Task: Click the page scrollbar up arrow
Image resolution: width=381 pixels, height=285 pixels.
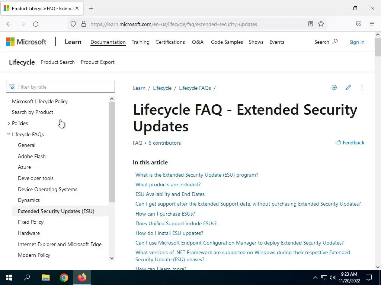Action: (x=378, y=35)
